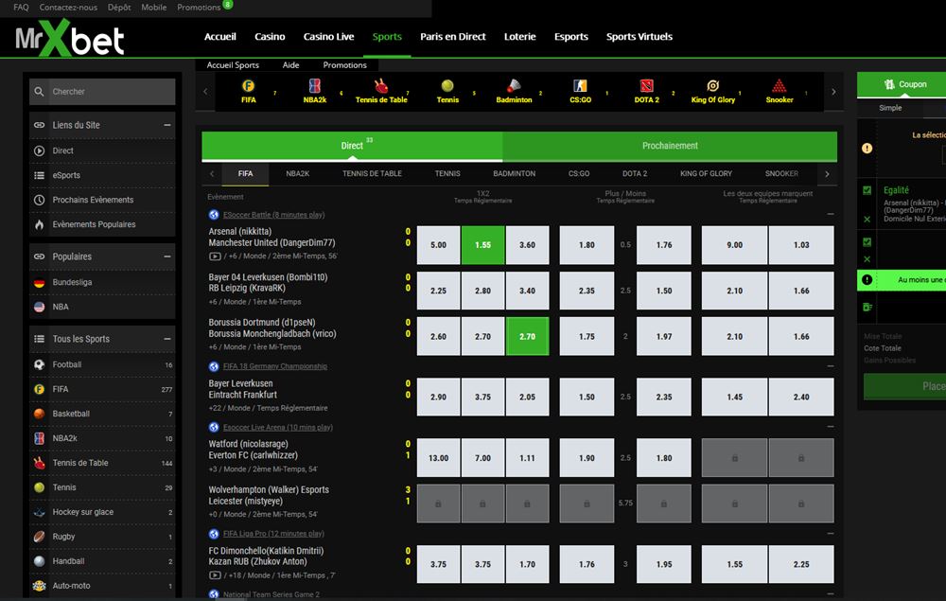Click the Football soccer ball icon

[39, 364]
